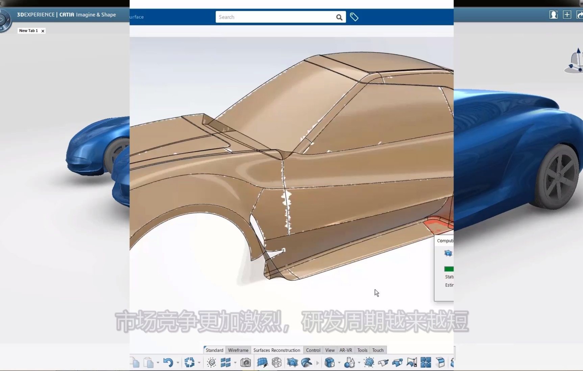Switch to the Wireframe tab
The width and height of the screenshot is (583, 371).
[238, 350]
